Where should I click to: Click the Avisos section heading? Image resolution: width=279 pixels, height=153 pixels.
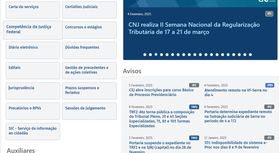tap(132, 71)
